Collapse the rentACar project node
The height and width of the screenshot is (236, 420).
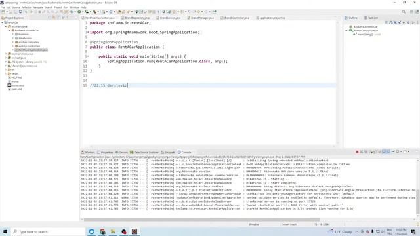3,22
